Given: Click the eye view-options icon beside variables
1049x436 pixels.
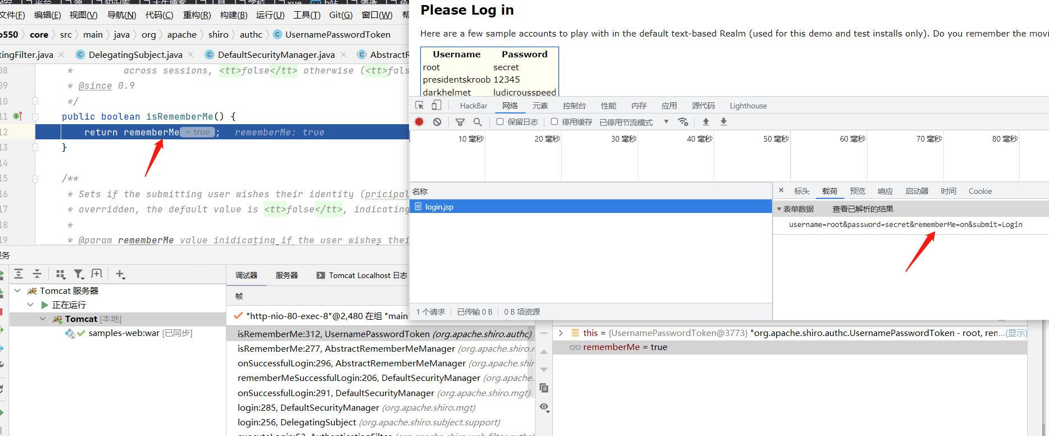Looking at the screenshot, I should [x=544, y=407].
